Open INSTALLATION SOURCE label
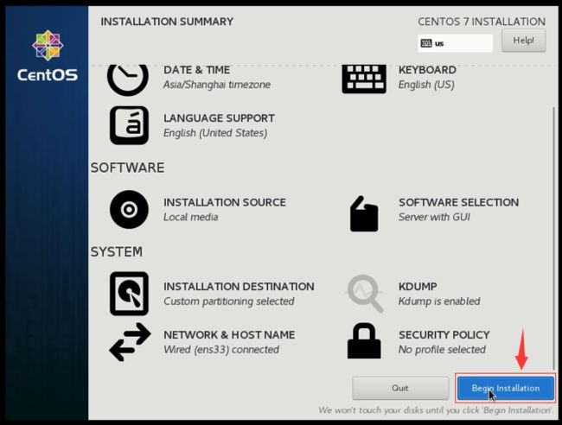562x425 pixels. [x=225, y=202]
